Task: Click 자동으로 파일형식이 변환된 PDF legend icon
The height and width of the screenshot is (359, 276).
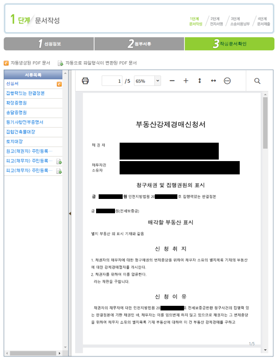Action: (x=60, y=63)
